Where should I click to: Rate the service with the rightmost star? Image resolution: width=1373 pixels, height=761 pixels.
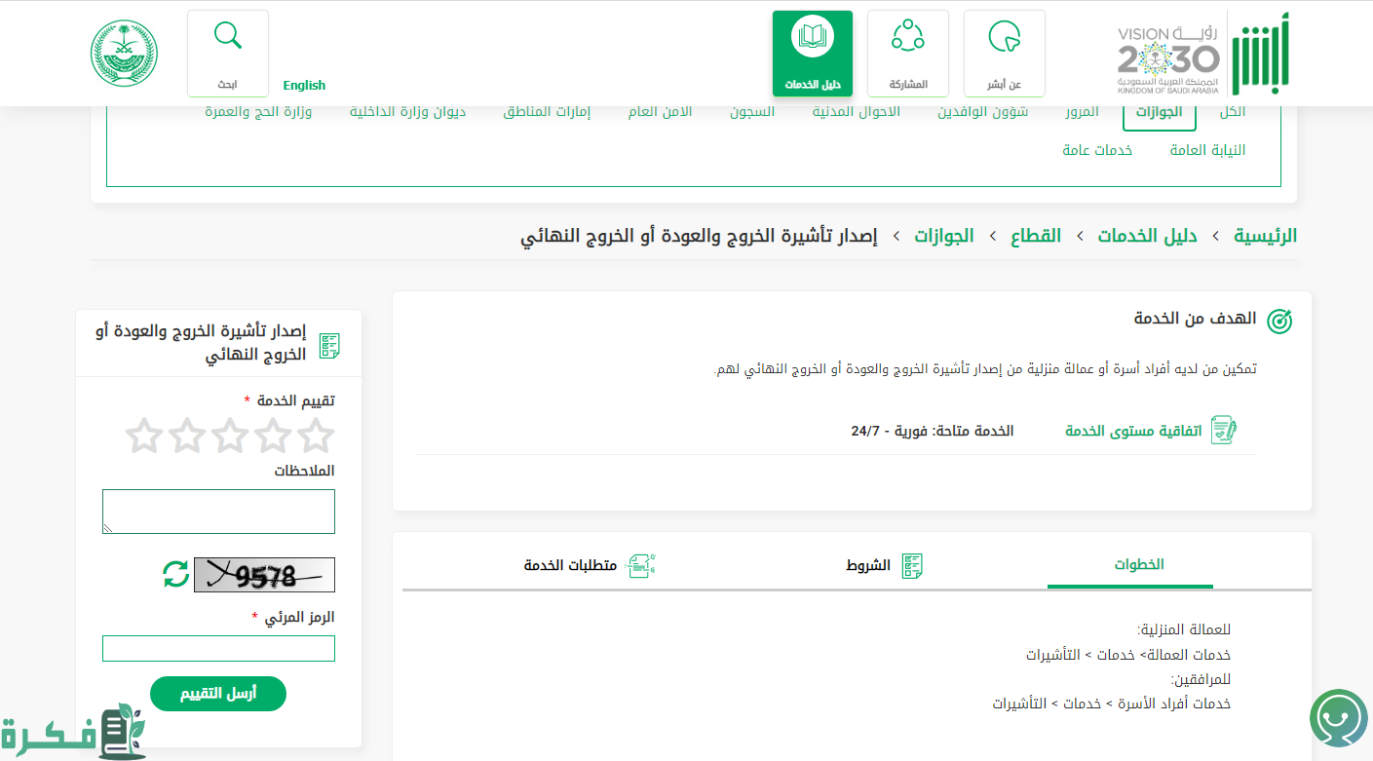[316, 437]
